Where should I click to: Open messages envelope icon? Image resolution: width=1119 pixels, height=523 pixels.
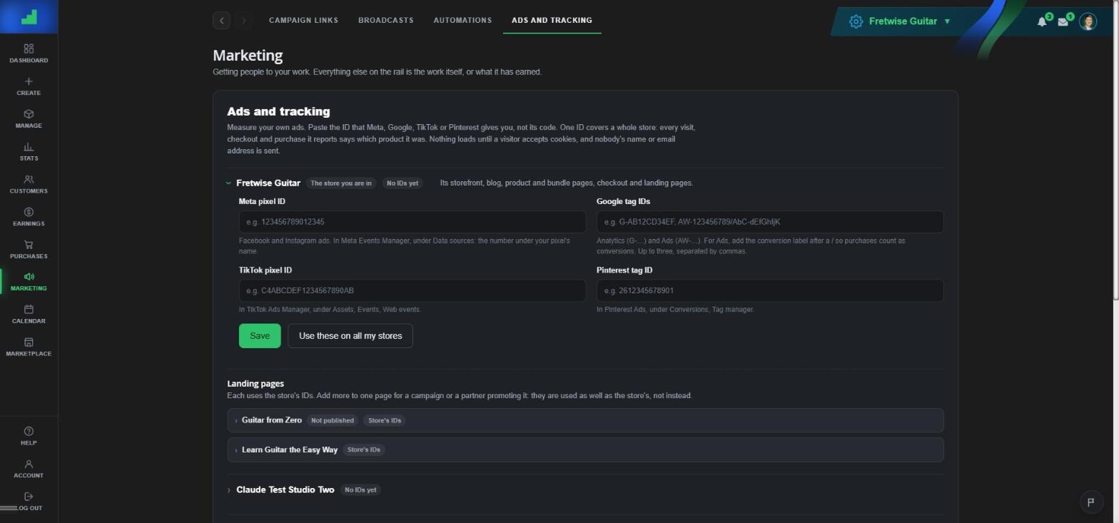click(1063, 21)
